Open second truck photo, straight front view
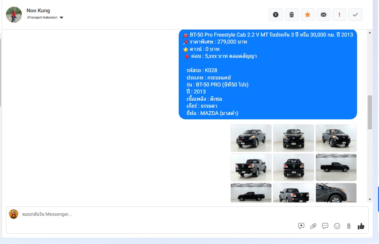The image size is (379, 244). coord(294,138)
